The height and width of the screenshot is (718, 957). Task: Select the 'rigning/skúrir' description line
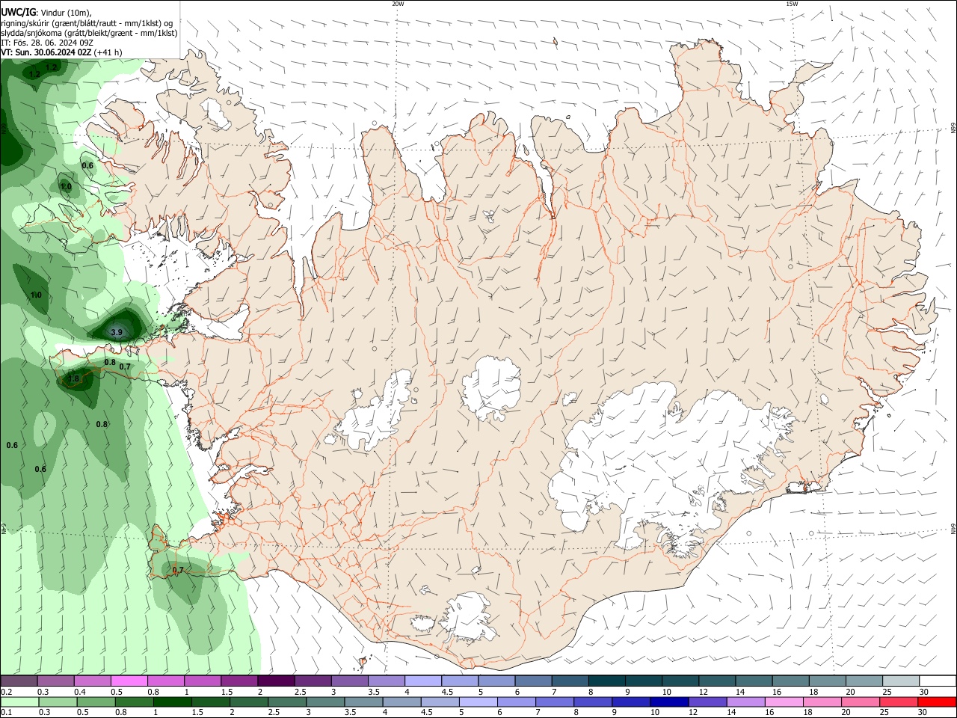(87, 22)
